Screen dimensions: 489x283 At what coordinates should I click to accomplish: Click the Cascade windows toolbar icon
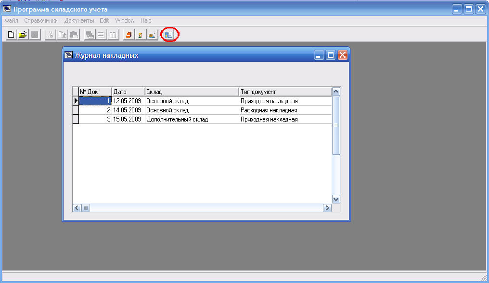click(x=90, y=35)
